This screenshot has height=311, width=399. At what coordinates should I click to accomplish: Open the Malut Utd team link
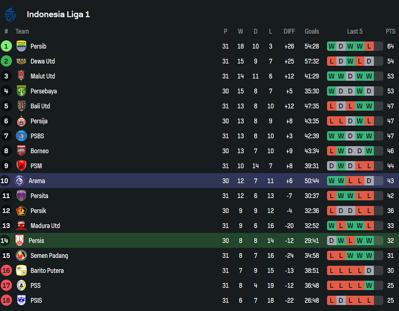click(x=42, y=77)
